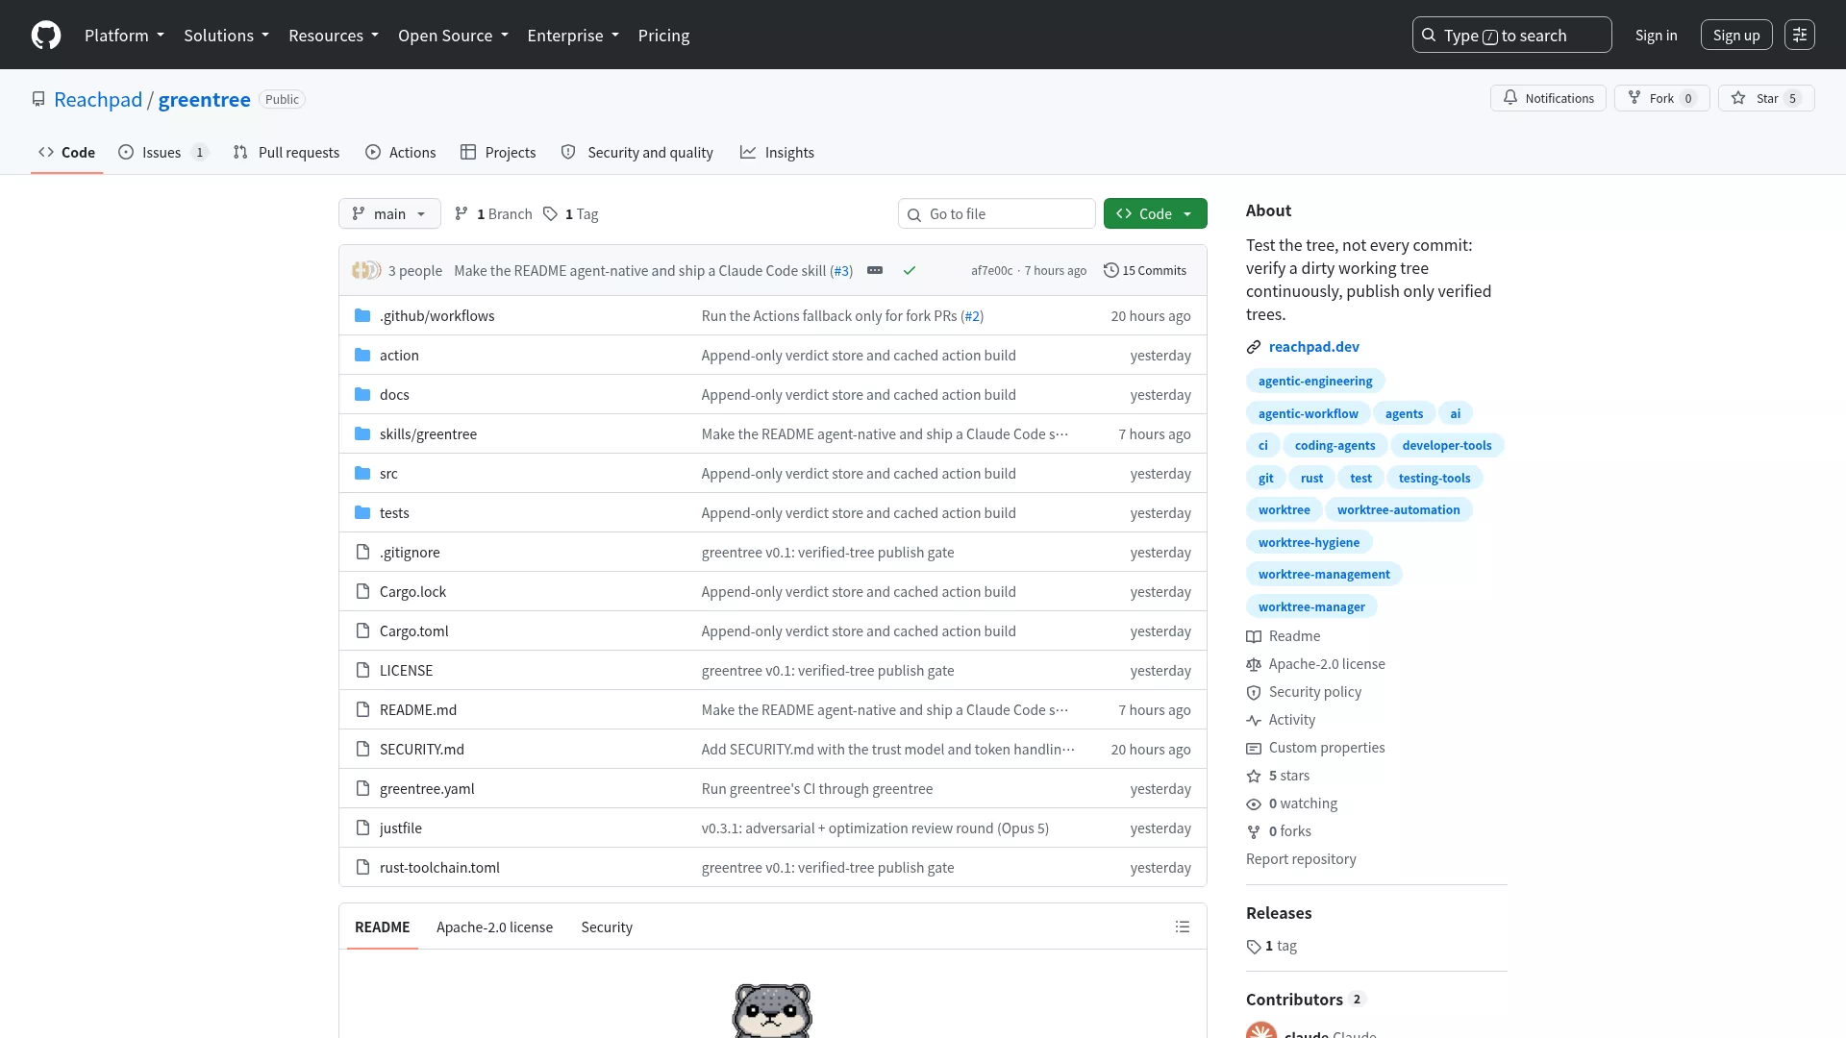Open the rust topic tag

click(x=1311, y=478)
